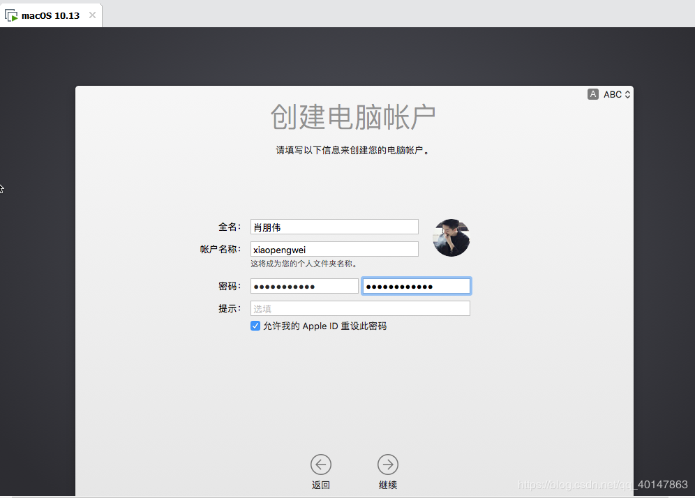Image resolution: width=695 pixels, height=498 pixels.
Task: Select the first password field
Action: click(304, 286)
